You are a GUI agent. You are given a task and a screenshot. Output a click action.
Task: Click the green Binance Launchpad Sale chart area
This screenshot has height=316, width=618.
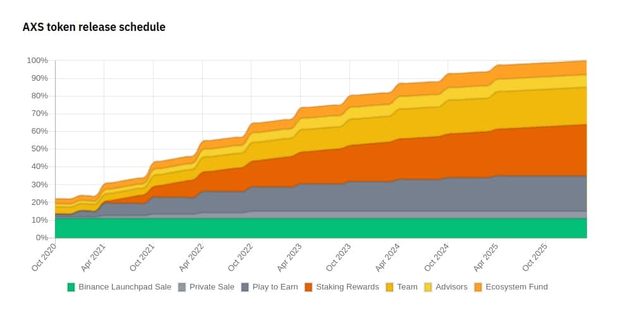click(x=321, y=228)
